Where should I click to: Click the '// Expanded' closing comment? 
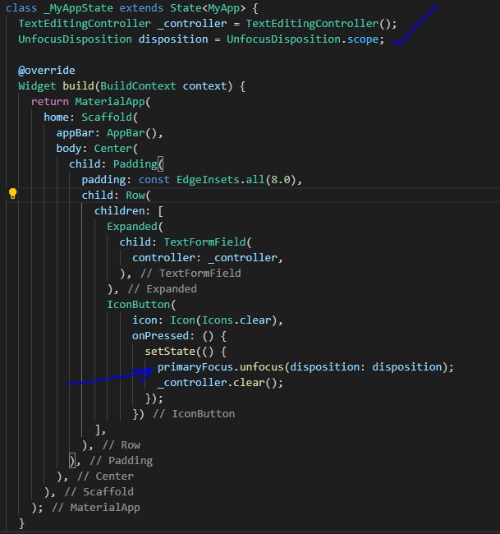[163, 289]
